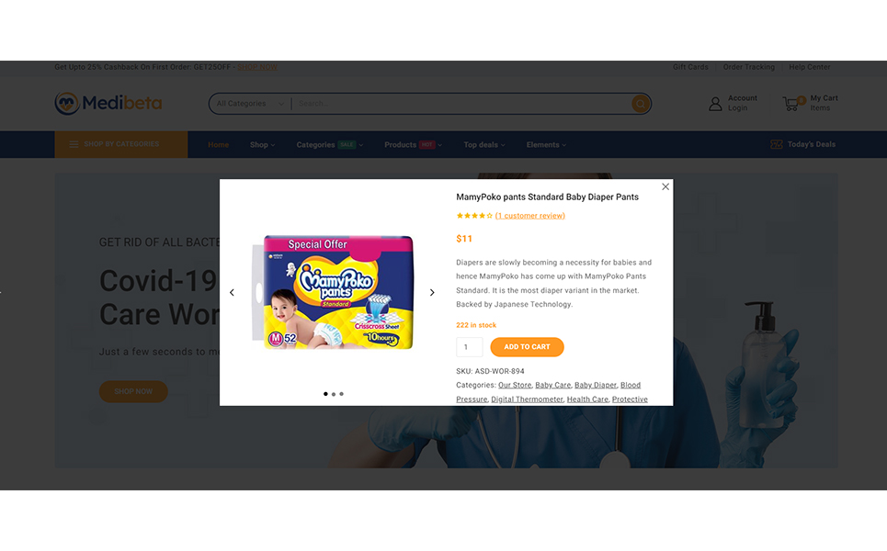887x551 pixels.
Task: Click the product quantity input field
Action: (470, 347)
